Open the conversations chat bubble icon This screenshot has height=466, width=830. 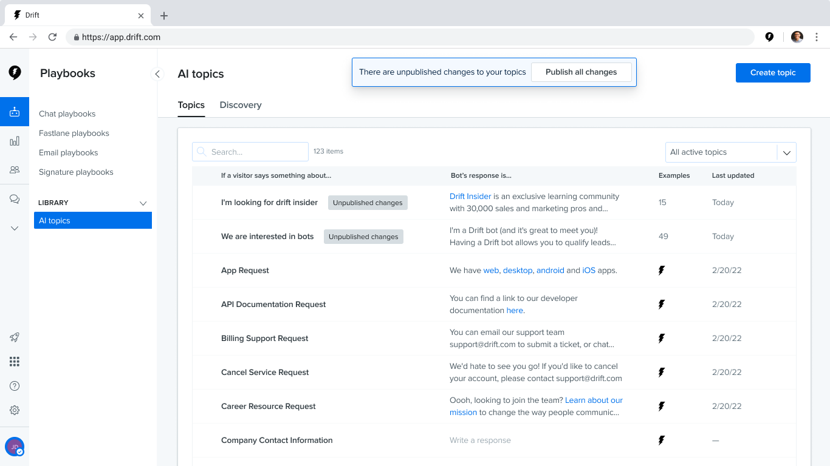tap(15, 199)
